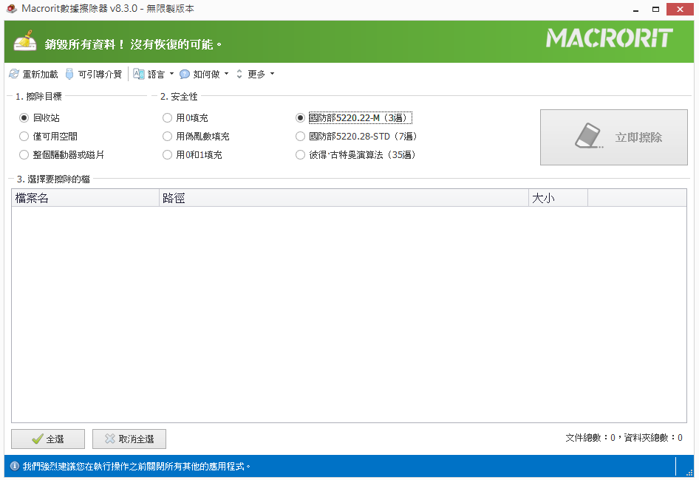Click the 取消全選 (Deselect All) button
The width and height of the screenshot is (699, 480).
click(129, 439)
